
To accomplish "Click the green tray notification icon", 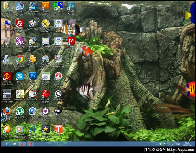I will pos(160,144).
